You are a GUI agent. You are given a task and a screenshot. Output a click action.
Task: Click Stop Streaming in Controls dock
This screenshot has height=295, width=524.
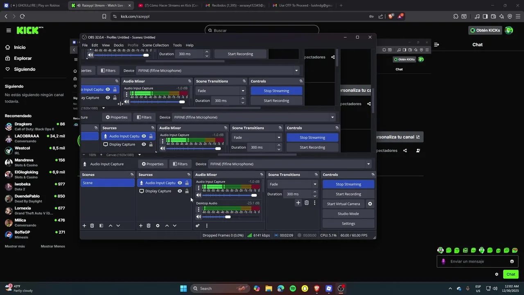(x=348, y=184)
